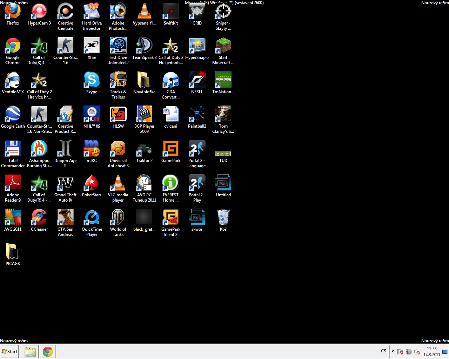The width and height of the screenshot is (449, 359).
Task: Select the HLSW icon
Action: pyautogui.click(x=118, y=117)
